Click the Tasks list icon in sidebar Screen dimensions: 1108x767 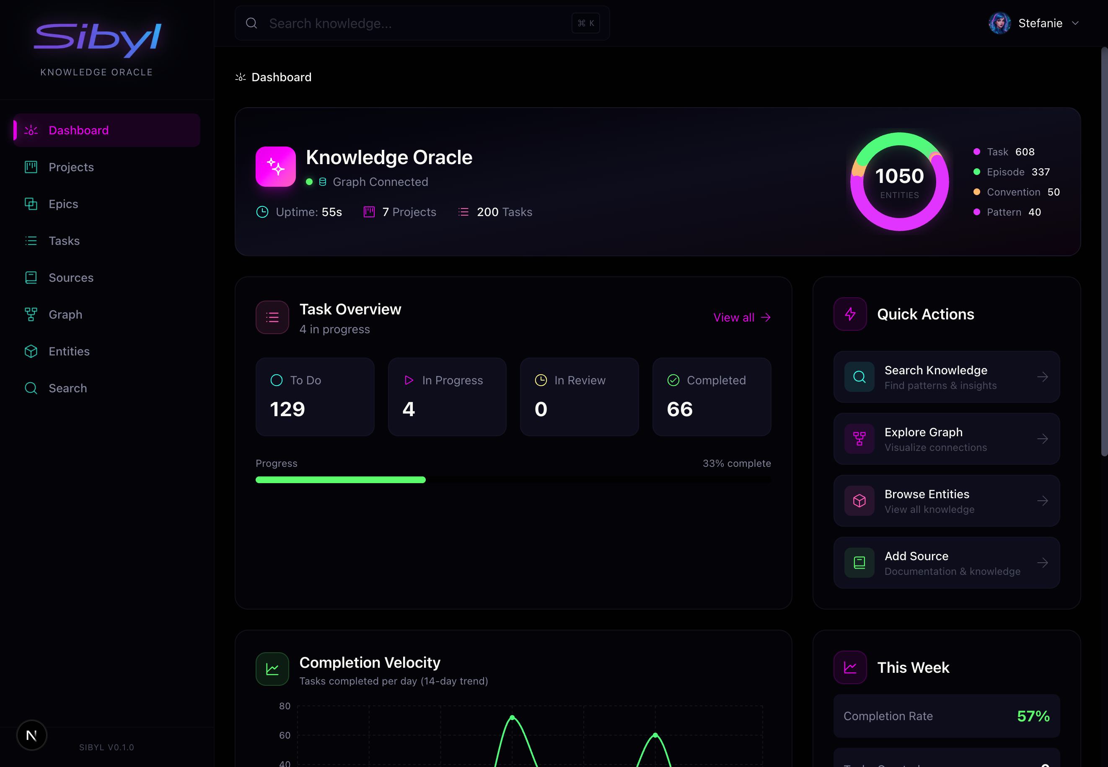(31, 240)
